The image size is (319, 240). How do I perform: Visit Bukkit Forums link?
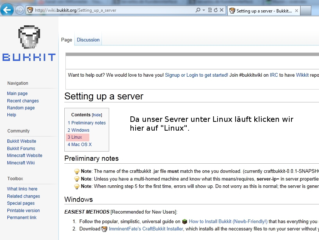click(21, 149)
